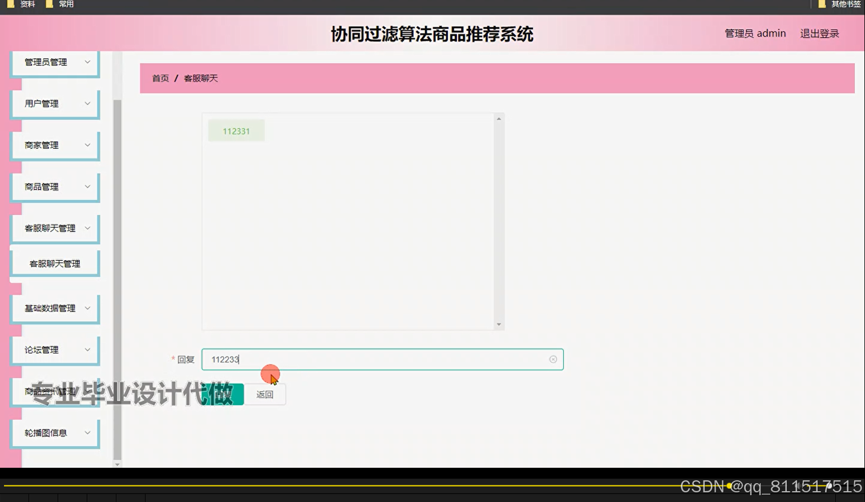Expand the 论坛管理 sidebar section
The image size is (865, 502).
[55, 349]
